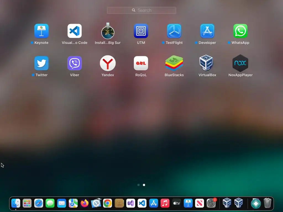
Task: Open Keynote from the Dock
Action: (188, 203)
